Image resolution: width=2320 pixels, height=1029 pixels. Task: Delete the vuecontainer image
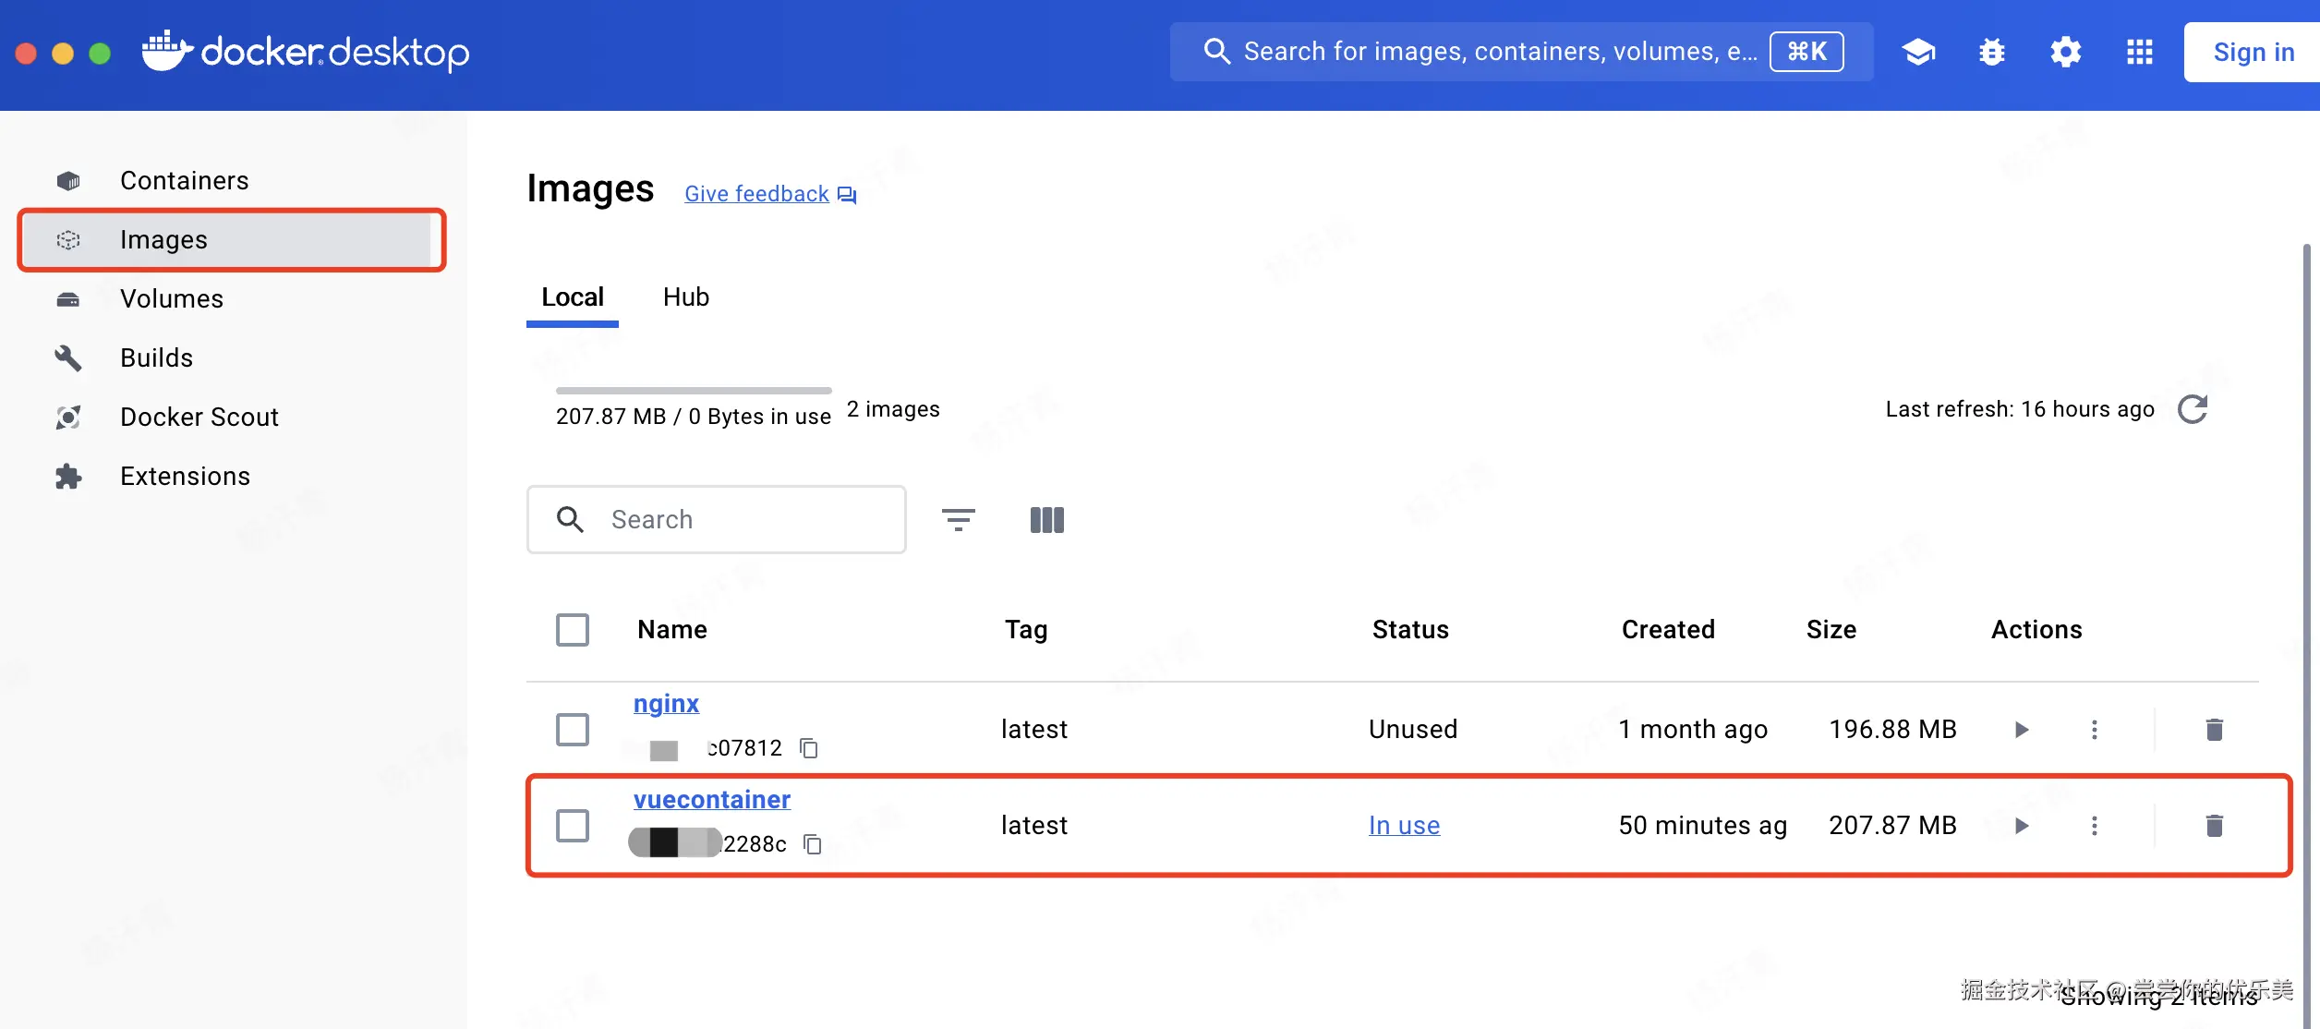pos(2214,825)
